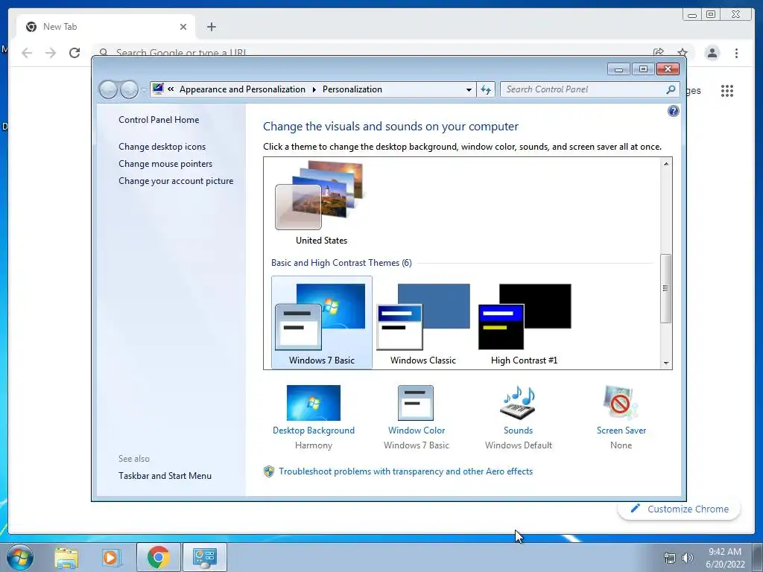Select the Windows Classic theme
The width and height of the screenshot is (763, 572).
pyautogui.click(x=423, y=322)
